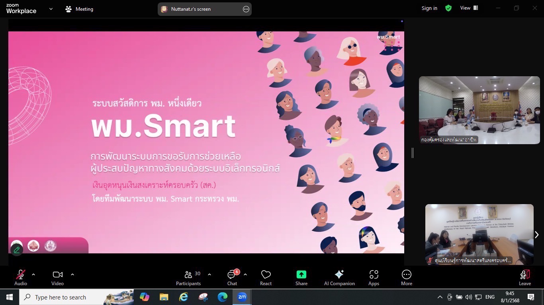
Task: Open the React emoji menu
Action: pyautogui.click(x=266, y=277)
